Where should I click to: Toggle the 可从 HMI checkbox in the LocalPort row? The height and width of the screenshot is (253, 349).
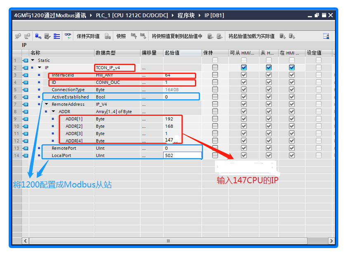tap(244, 155)
